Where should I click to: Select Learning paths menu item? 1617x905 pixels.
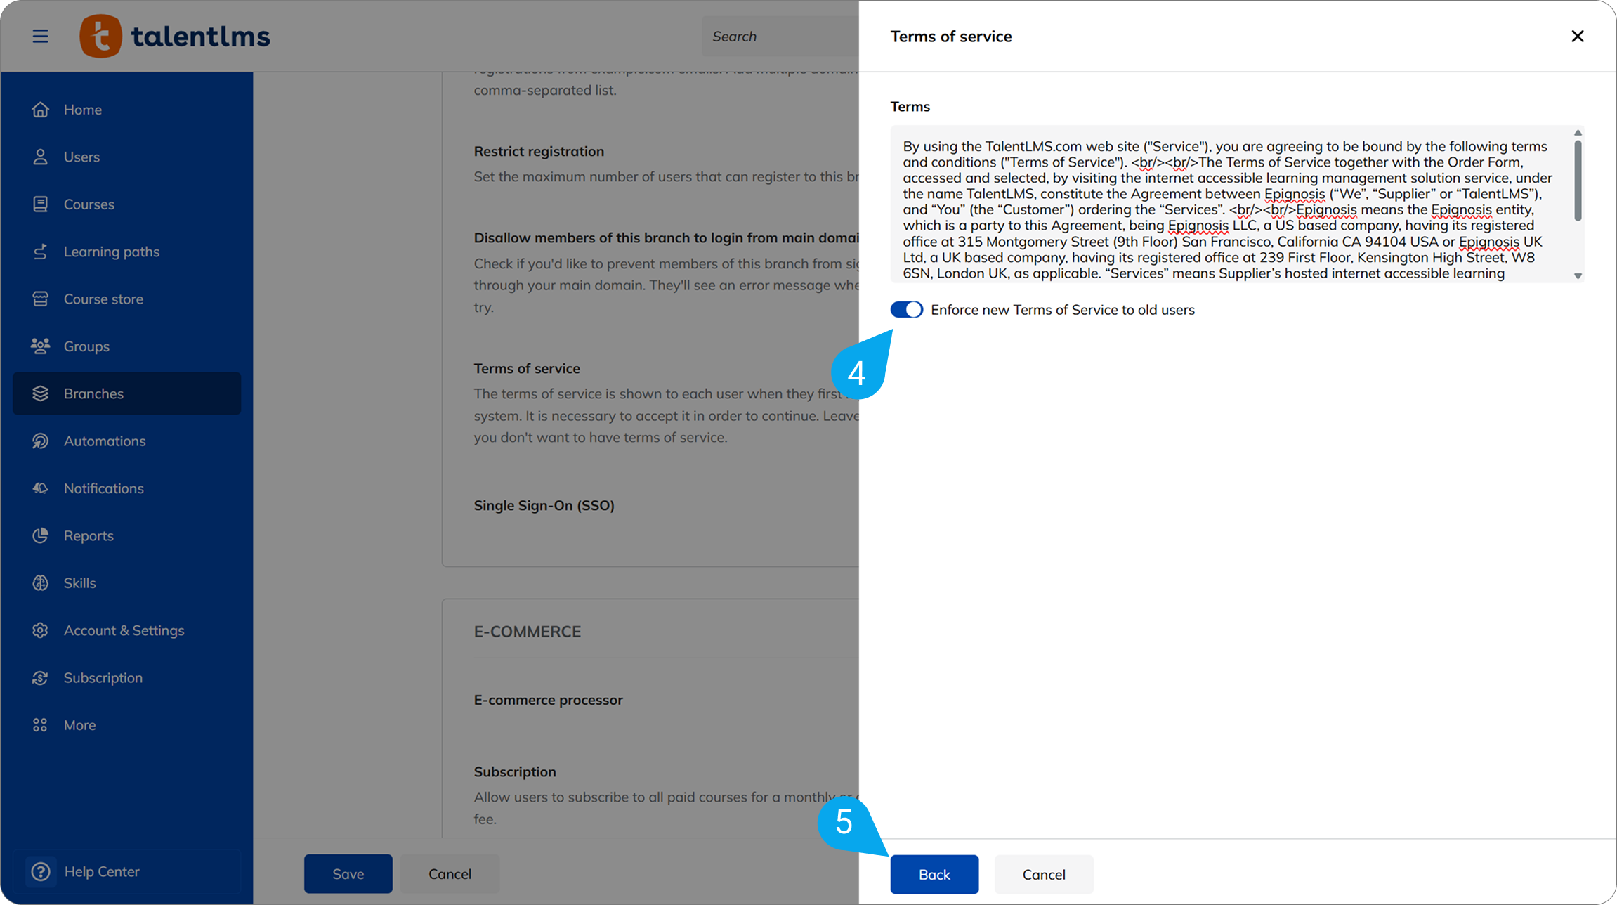(111, 252)
